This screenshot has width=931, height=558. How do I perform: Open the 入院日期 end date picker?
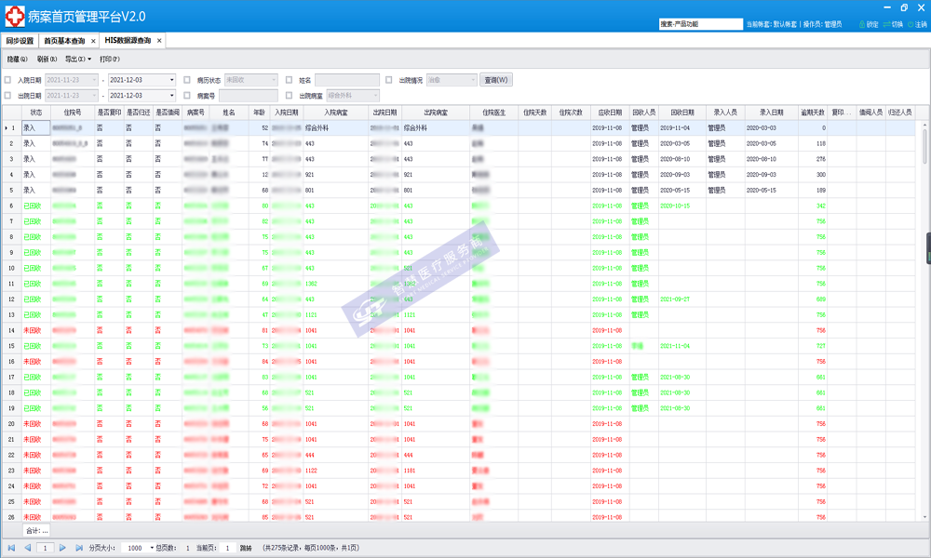click(171, 80)
